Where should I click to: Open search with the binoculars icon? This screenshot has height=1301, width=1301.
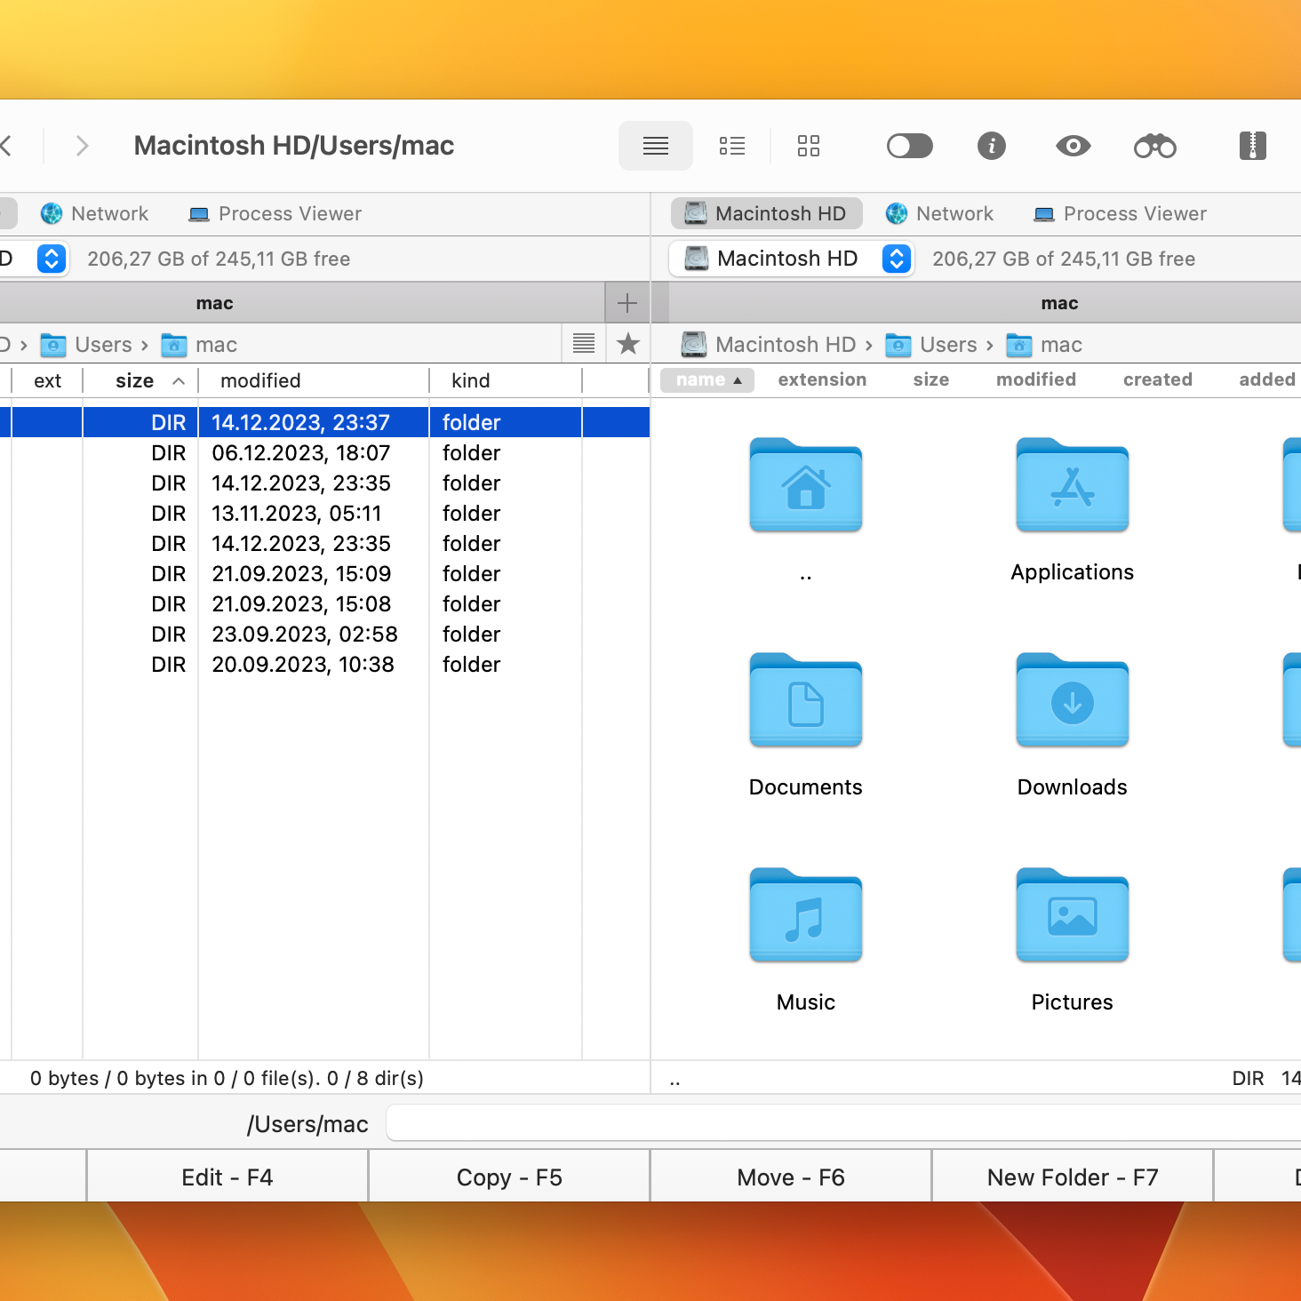1155,146
